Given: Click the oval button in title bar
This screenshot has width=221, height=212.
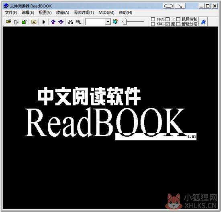Looking at the screenshot, I should (x=169, y=6).
